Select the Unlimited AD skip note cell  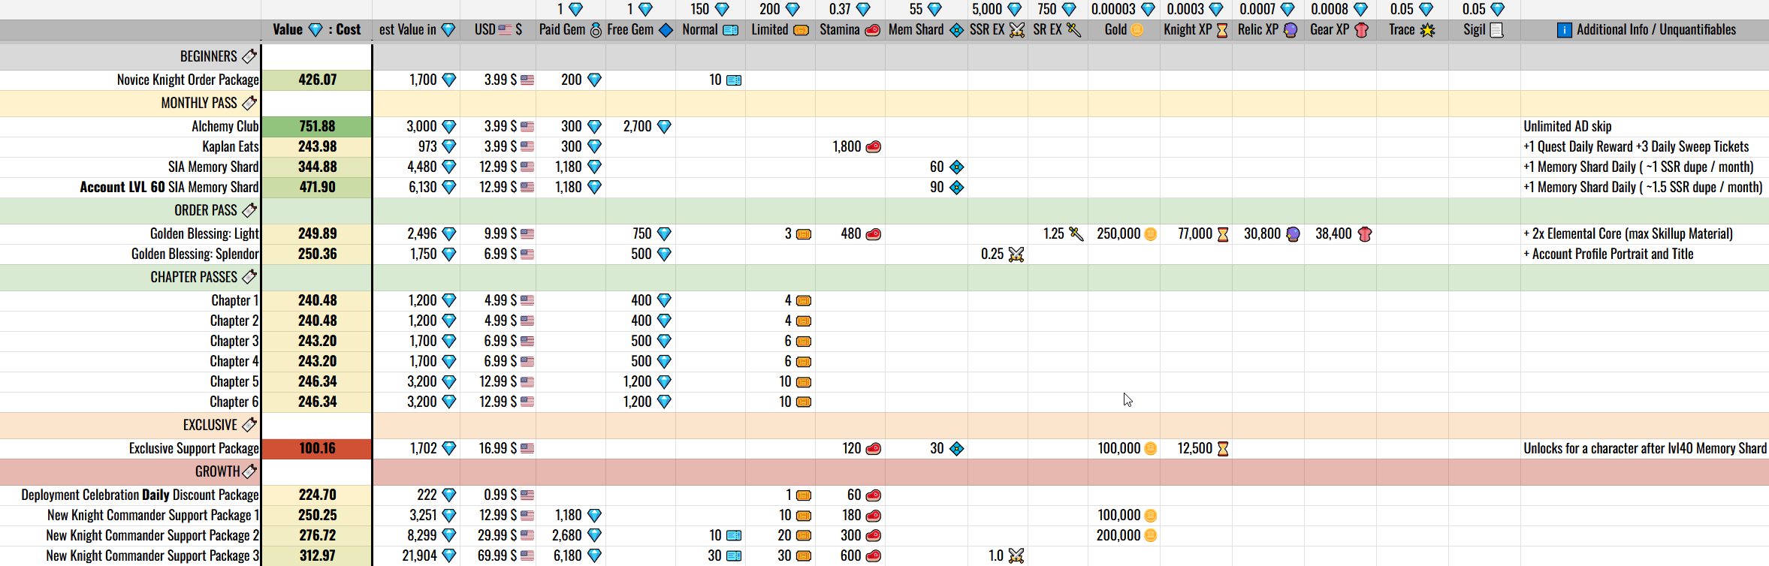(x=1567, y=126)
